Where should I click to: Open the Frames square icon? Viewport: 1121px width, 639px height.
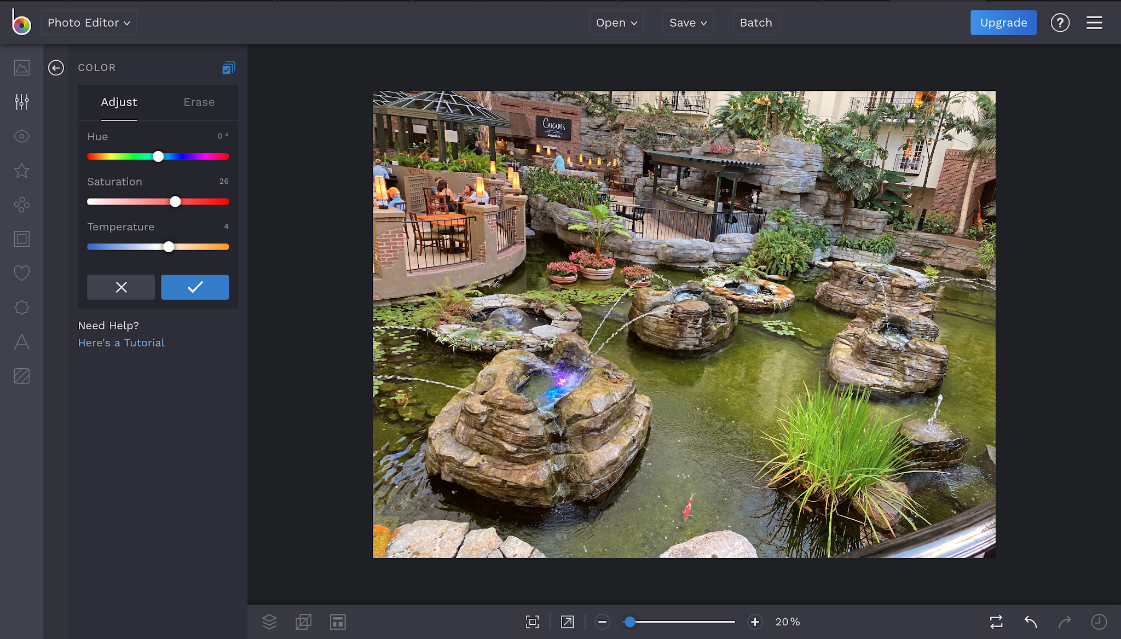click(21, 239)
